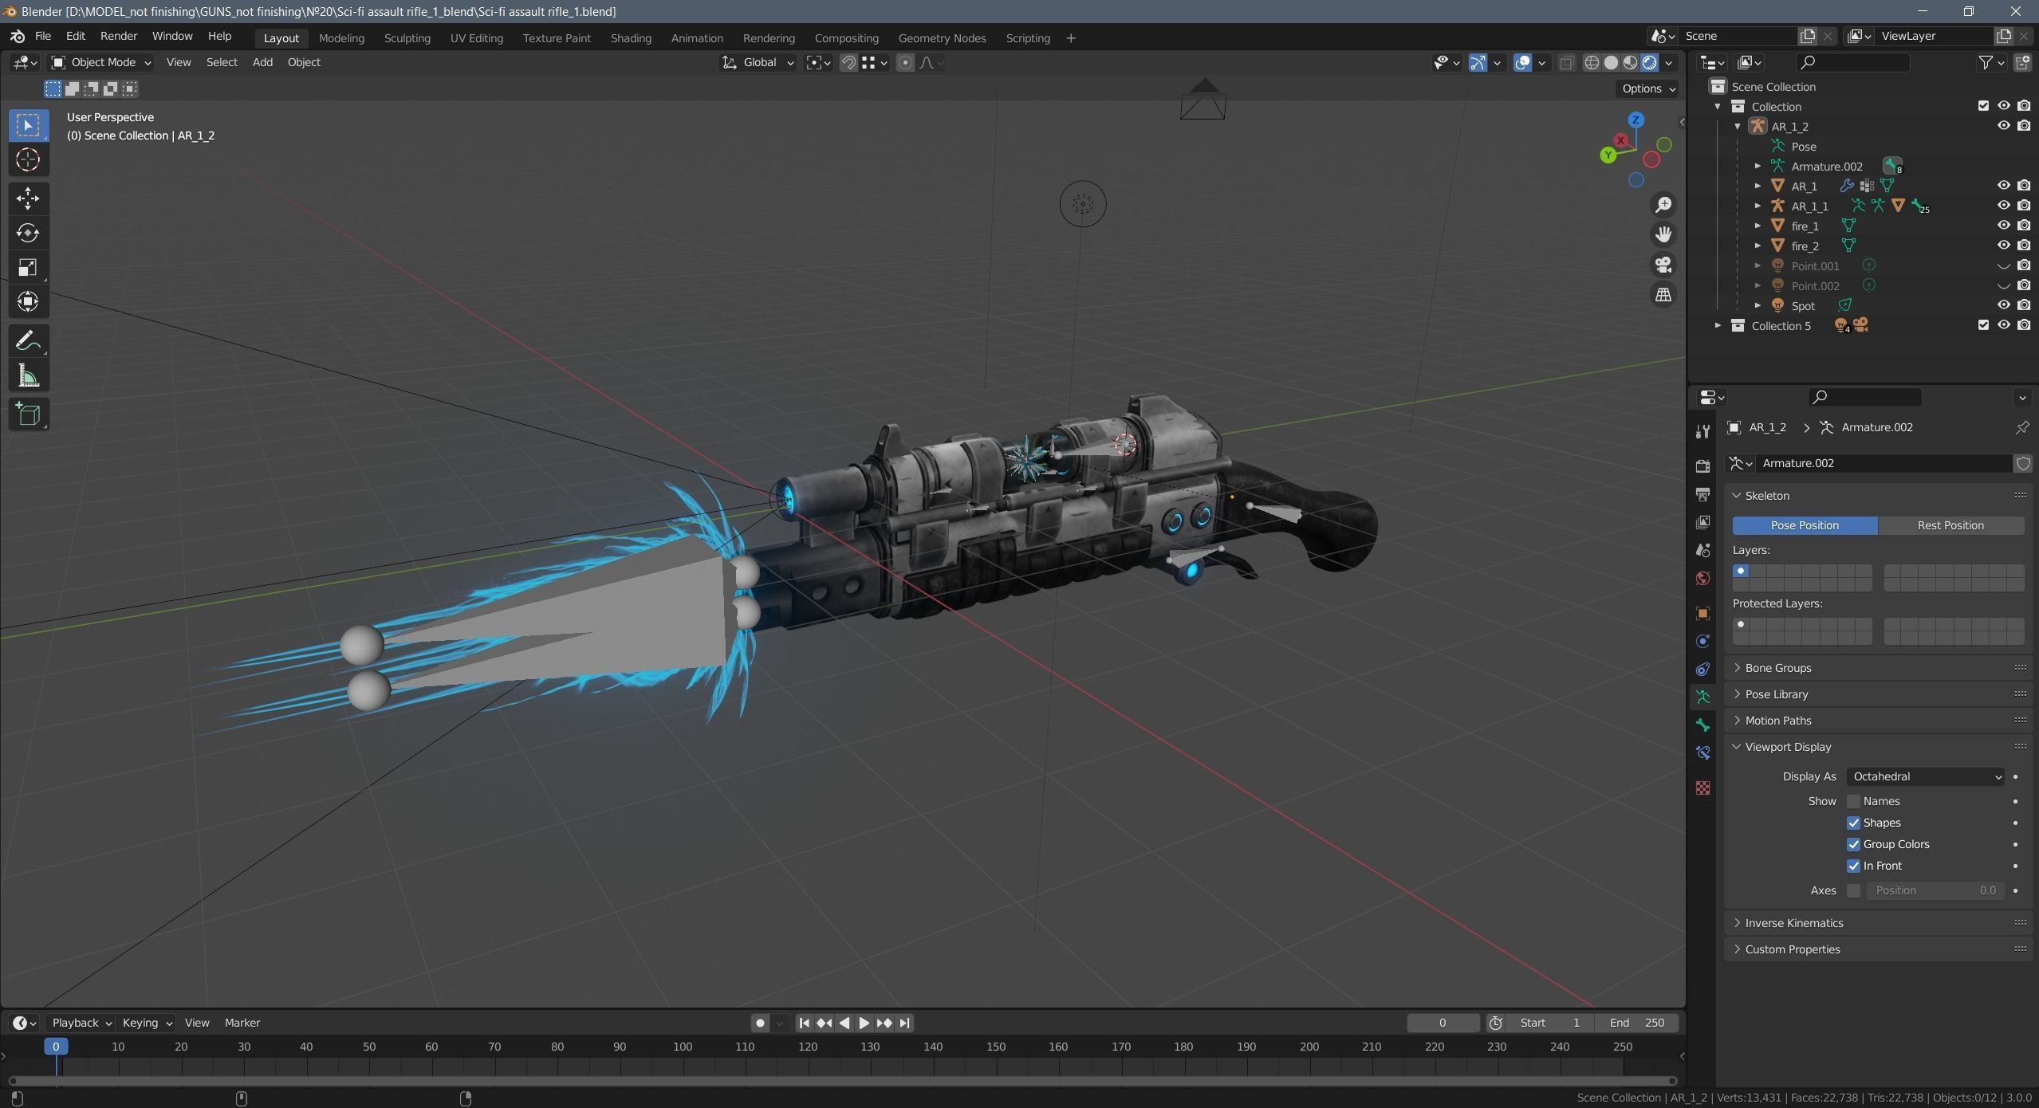This screenshot has height=1108, width=2039.
Task: Select the Annotate tool
Action: click(x=28, y=340)
